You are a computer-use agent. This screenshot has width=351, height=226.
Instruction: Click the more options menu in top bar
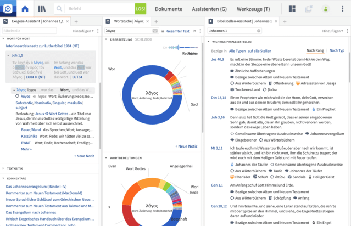pos(343,9)
